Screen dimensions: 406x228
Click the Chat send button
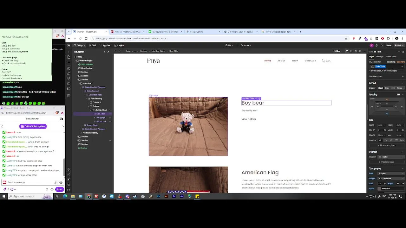pos(59,189)
